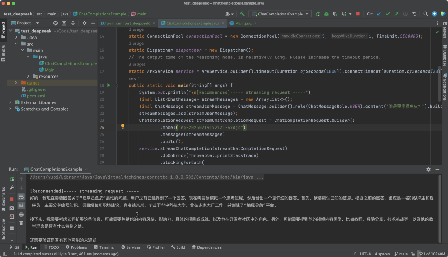This screenshot has height=257, width=448.
Task: Collapse test_deepseek project root
Action: [10, 31]
